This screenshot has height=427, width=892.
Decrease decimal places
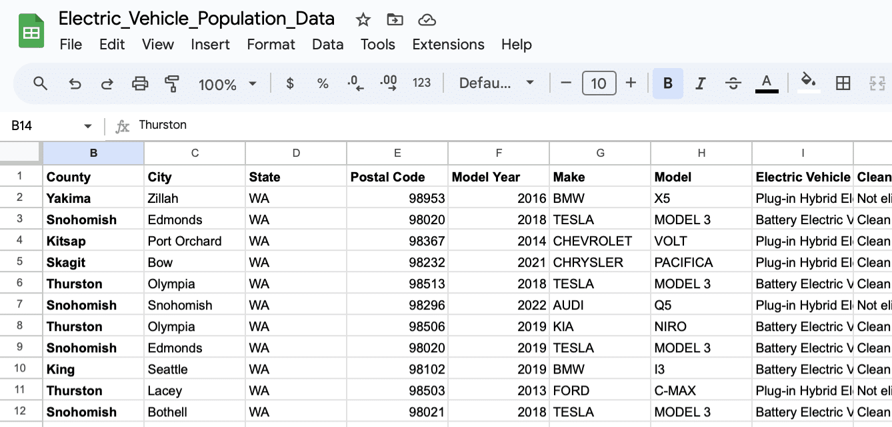[x=355, y=83]
